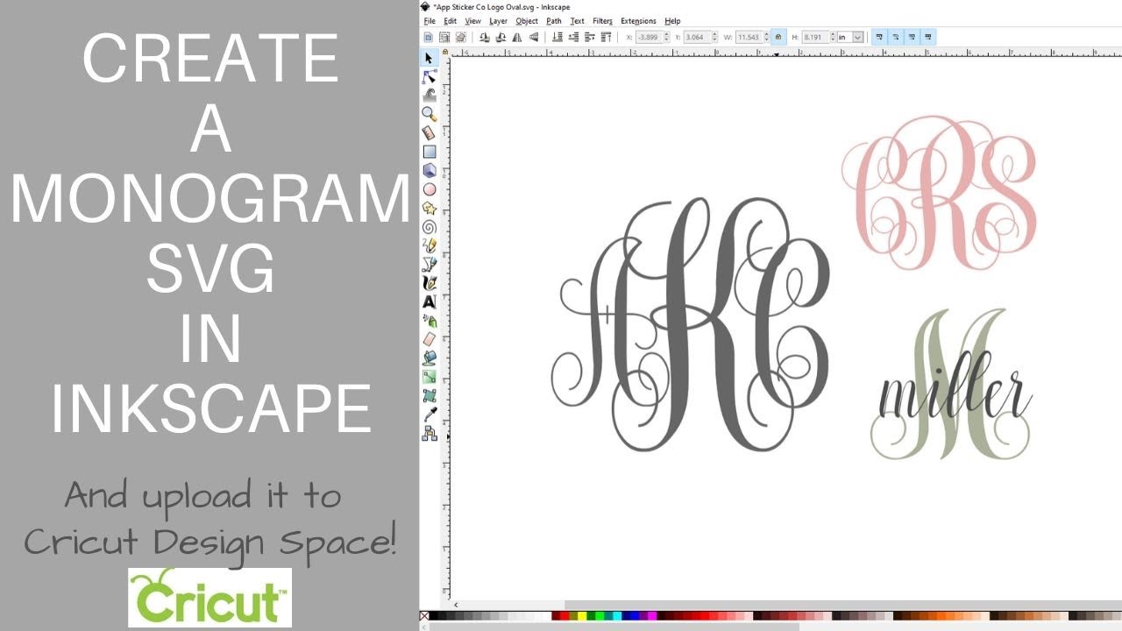
Task: Toggle scale rounded corners option
Action: (895, 37)
